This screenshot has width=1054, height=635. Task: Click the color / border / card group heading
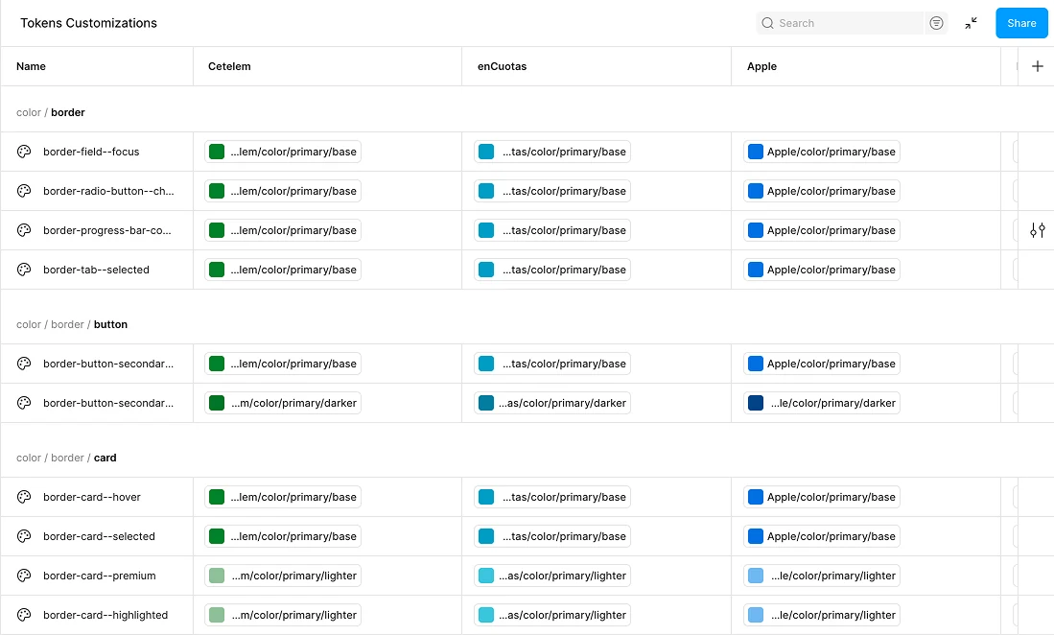click(x=66, y=458)
